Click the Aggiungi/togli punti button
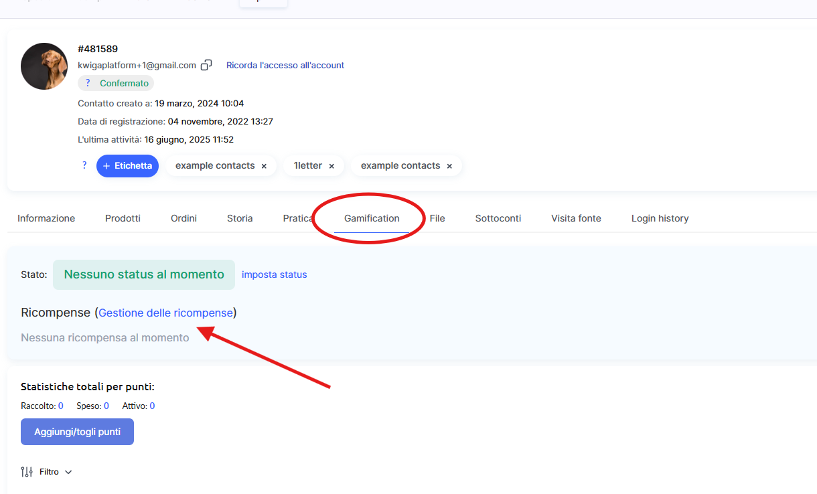 (x=77, y=432)
